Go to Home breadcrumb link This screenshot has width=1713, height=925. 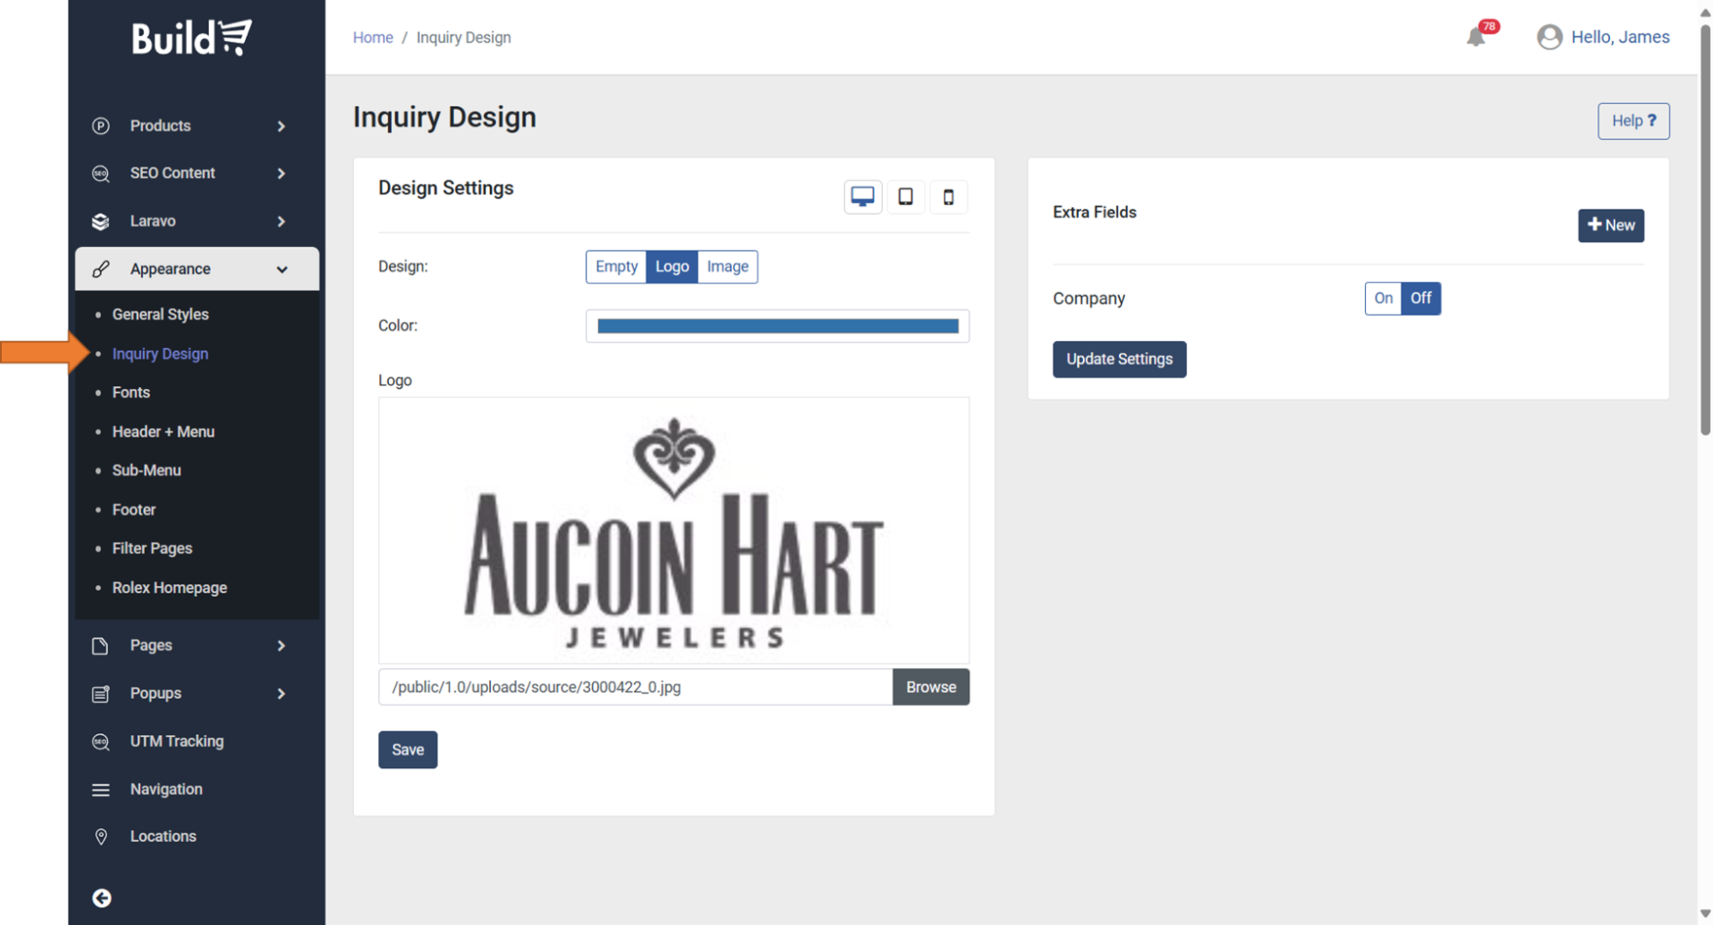(373, 38)
